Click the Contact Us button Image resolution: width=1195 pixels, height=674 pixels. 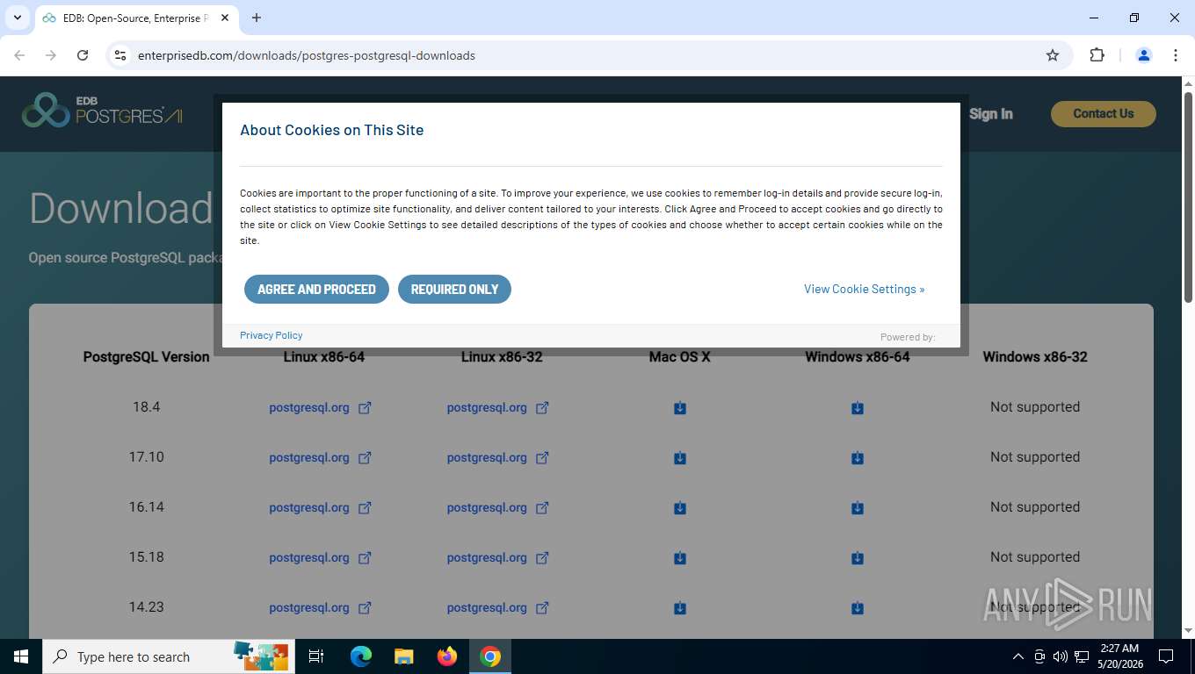tap(1103, 114)
